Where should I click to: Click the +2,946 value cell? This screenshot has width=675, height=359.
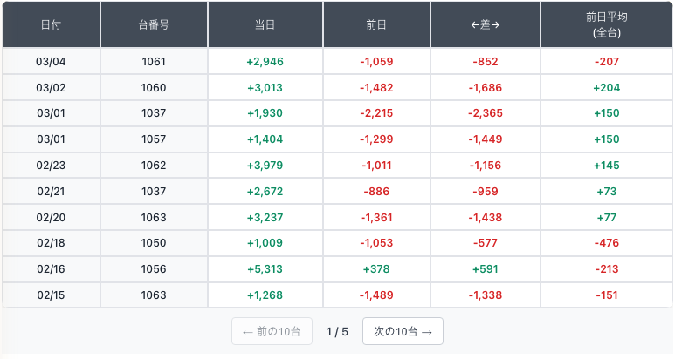click(x=265, y=62)
